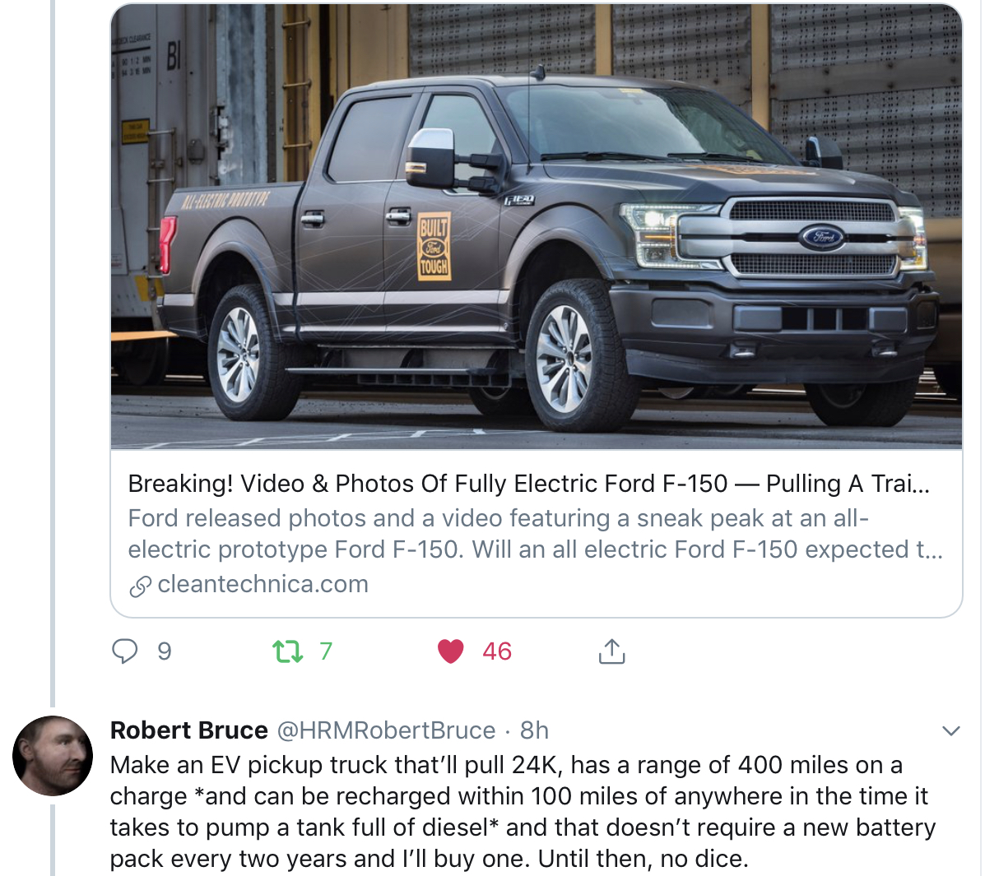
Task: Retweet the Ford F-150 tweet
Action: pos(287,651)
